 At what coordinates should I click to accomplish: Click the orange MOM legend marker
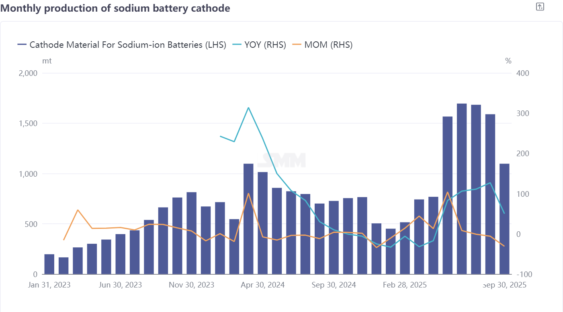click(297, 45)
